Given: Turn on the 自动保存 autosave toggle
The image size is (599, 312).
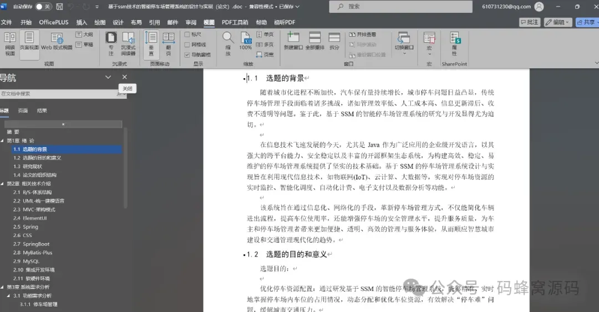Looking at the screenshot, I should pyautogui.click(x=43, y=7).
